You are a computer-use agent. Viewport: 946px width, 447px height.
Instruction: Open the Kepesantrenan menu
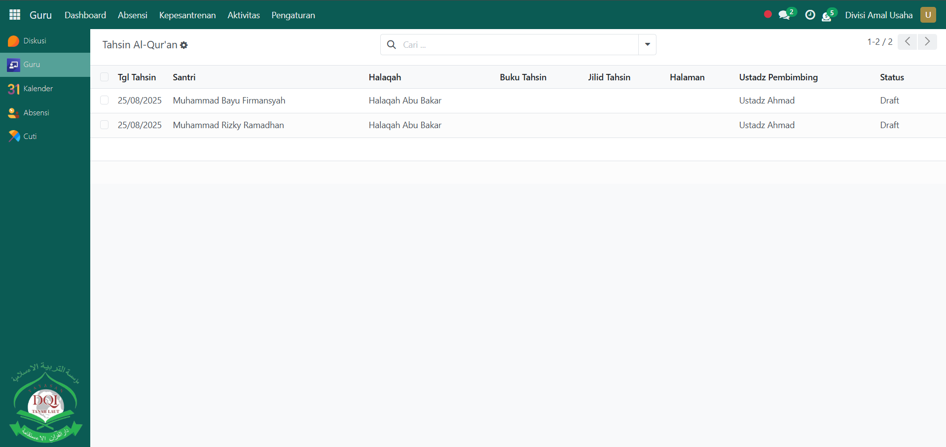(x=187, y=15)
